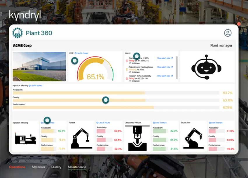Click the fire icon beside Camera line alert
Screen dimensions: 248x178
click(x=127, y=60)
